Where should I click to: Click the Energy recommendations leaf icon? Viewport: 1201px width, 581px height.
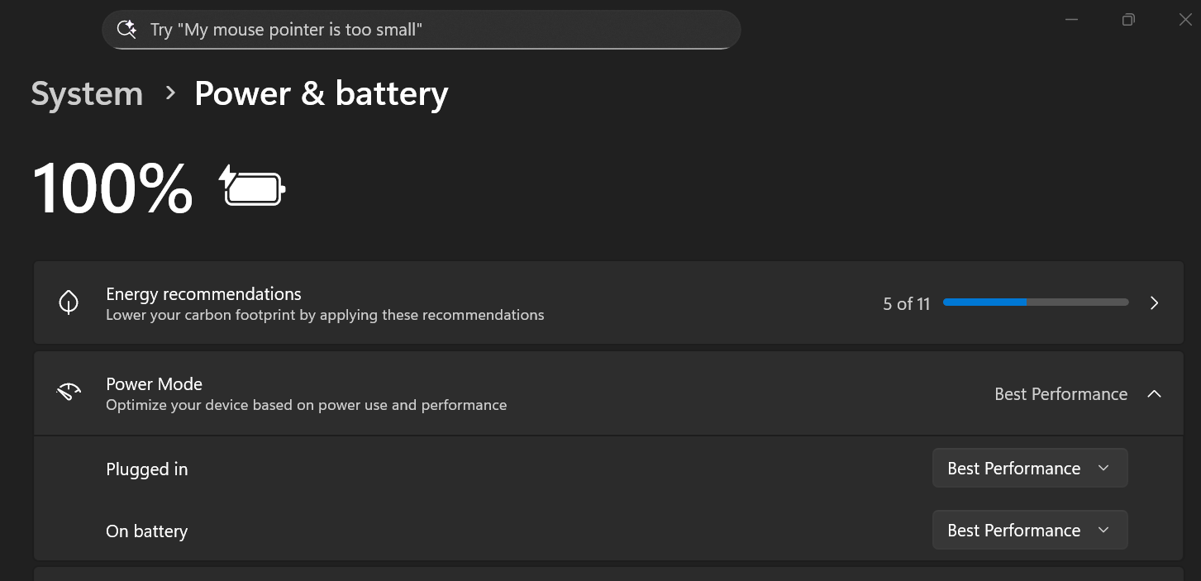(69, 302)
